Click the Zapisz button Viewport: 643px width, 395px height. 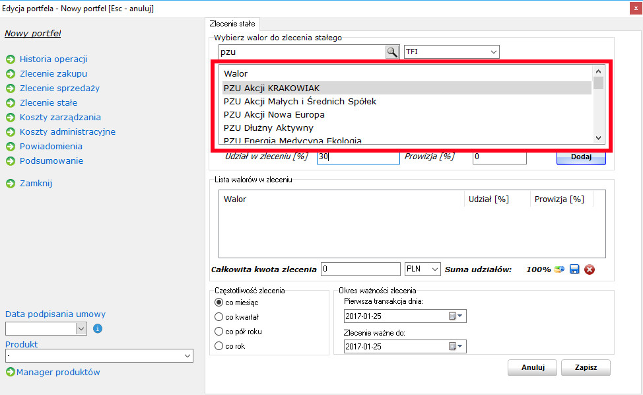(586, 367)
